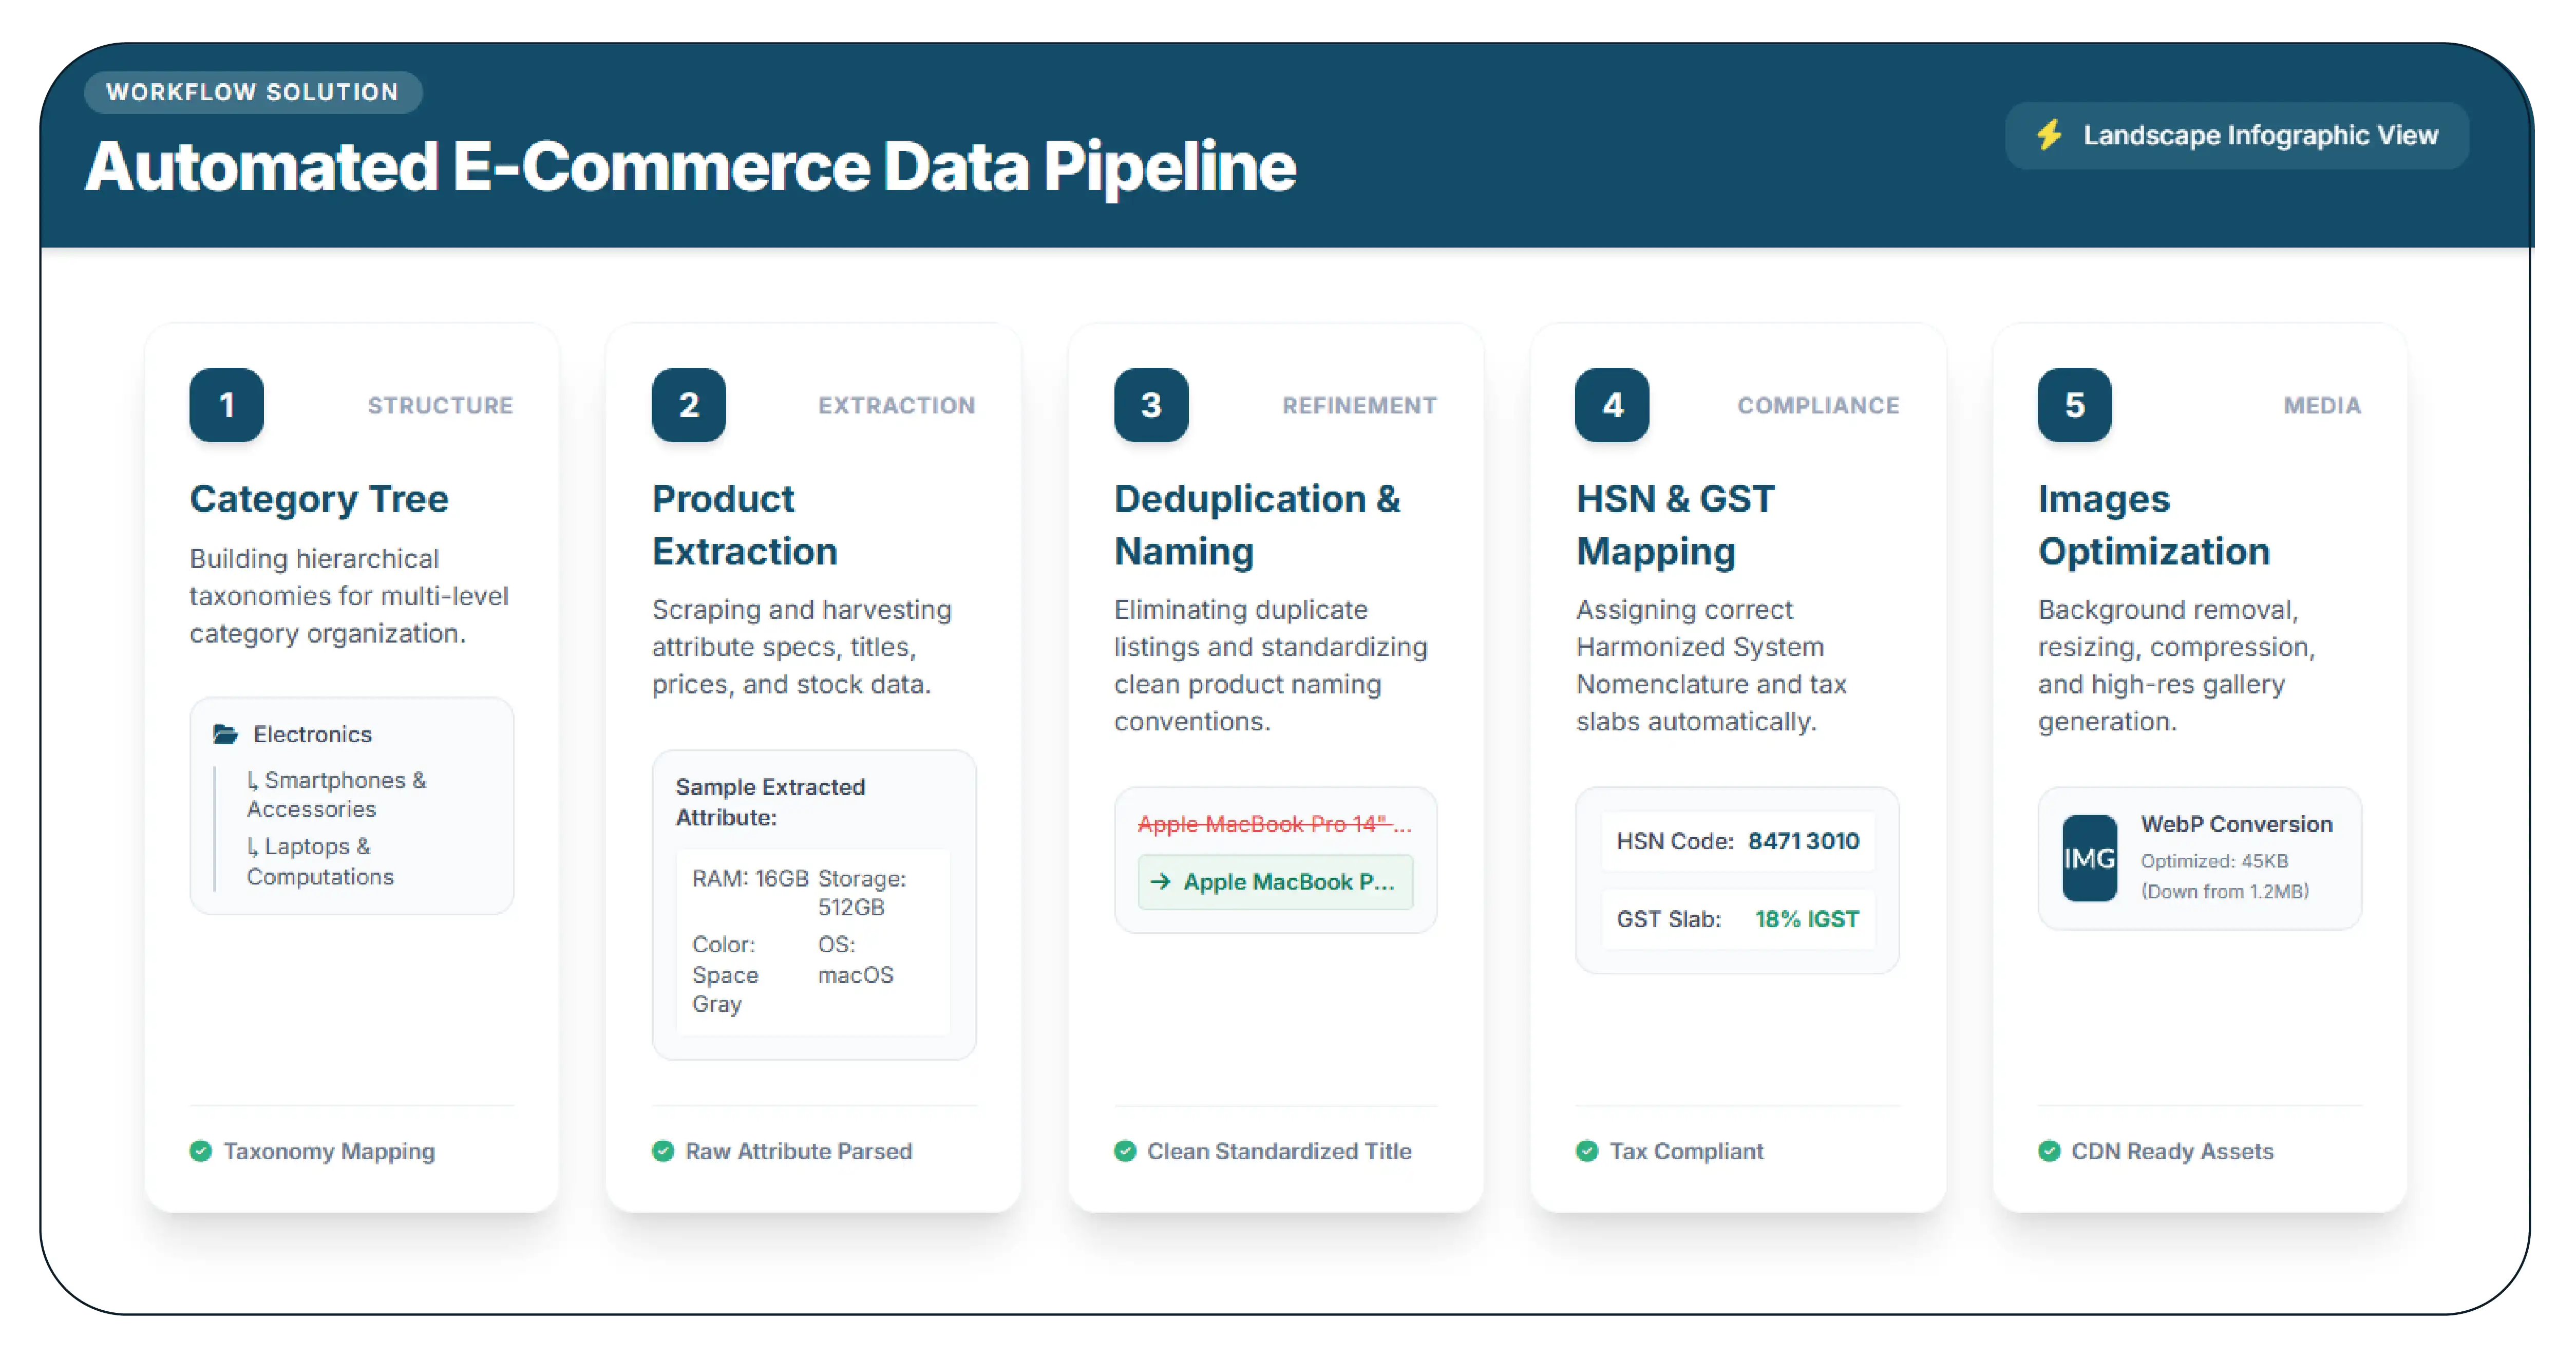Click the step 4 number badge
This screenshot has width=2576, height=1357.
1613,405
